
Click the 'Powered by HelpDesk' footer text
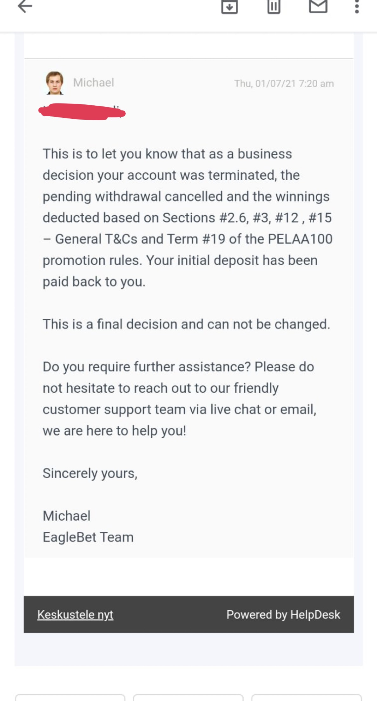283,615
